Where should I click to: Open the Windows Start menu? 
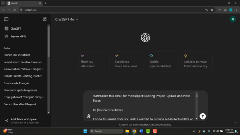coord(85,131)
